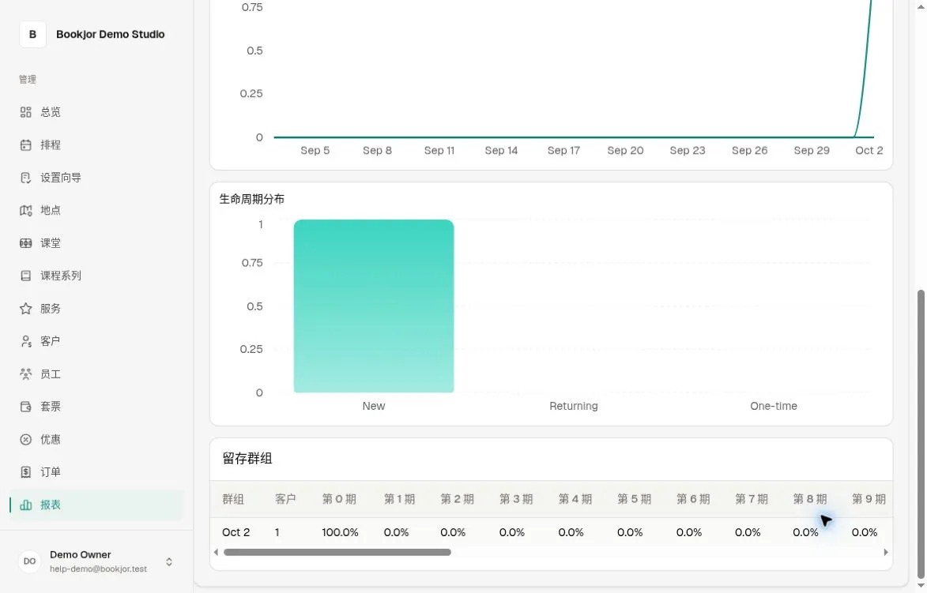The width and height of the screenshot is (927, 593).
Task: Click the 套票 wallet icon
Action: (x=25, y=407)
